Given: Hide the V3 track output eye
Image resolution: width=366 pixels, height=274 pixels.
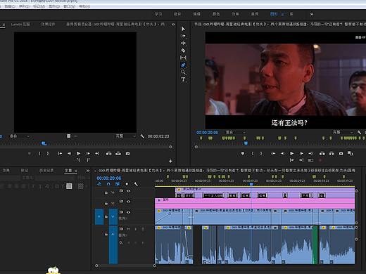Looking at the screenshot, I should pyautogui.click(x=128, y=191).
